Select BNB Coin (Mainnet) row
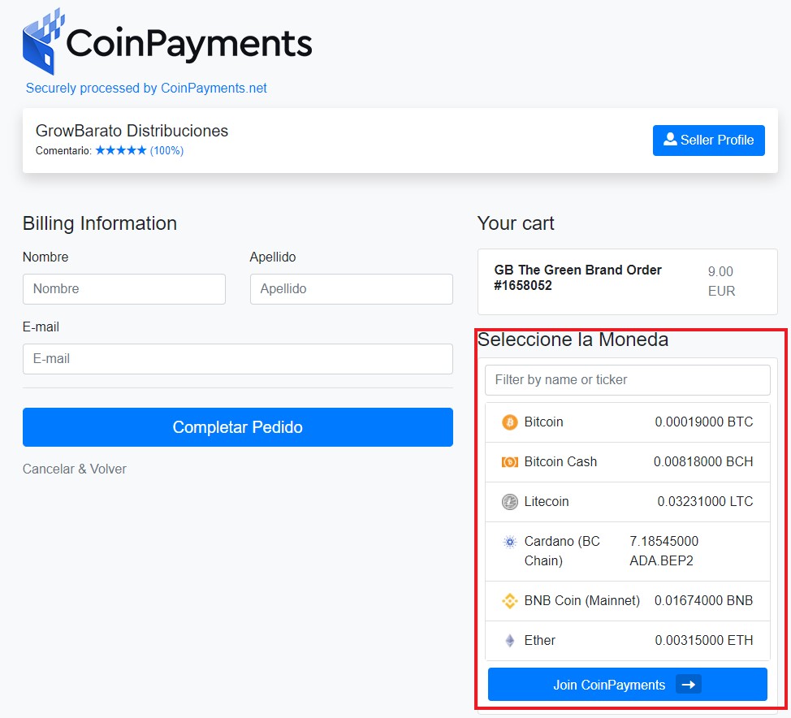This screenshot has height=718, width=791. pyautogui.click(x=628, y=601)
